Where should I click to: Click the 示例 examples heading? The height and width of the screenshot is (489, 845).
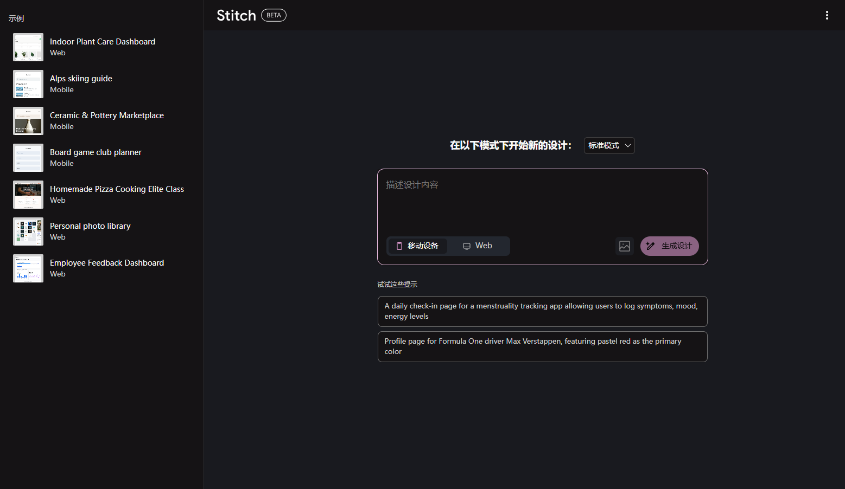[16, 18]
